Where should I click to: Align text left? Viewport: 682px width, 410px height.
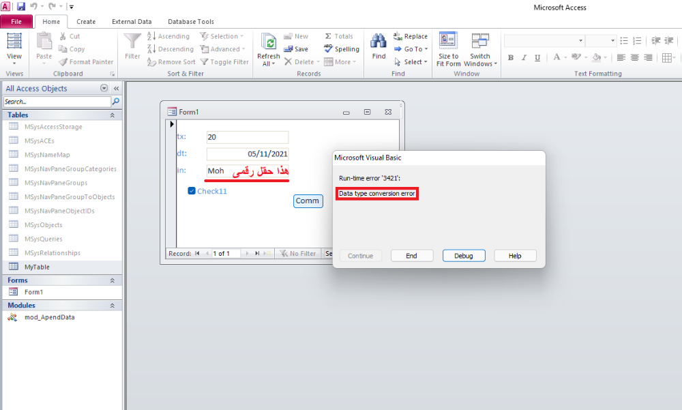(x=621, y=57)
